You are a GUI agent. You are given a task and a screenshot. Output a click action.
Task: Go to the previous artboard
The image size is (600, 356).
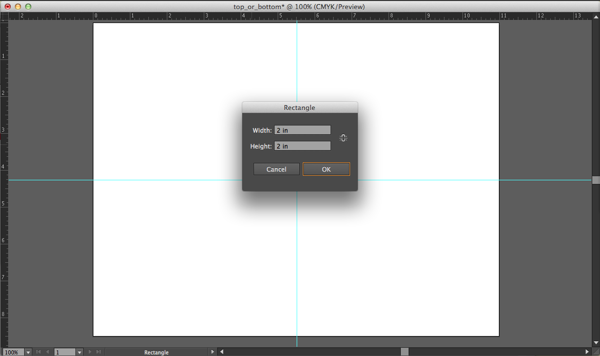tap(48, 352)
